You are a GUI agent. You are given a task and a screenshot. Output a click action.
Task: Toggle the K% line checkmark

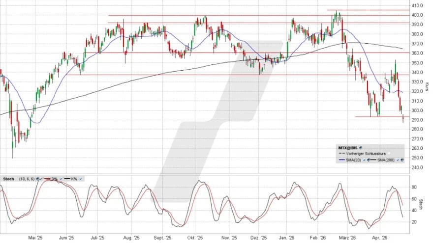(x=80, y=179)
